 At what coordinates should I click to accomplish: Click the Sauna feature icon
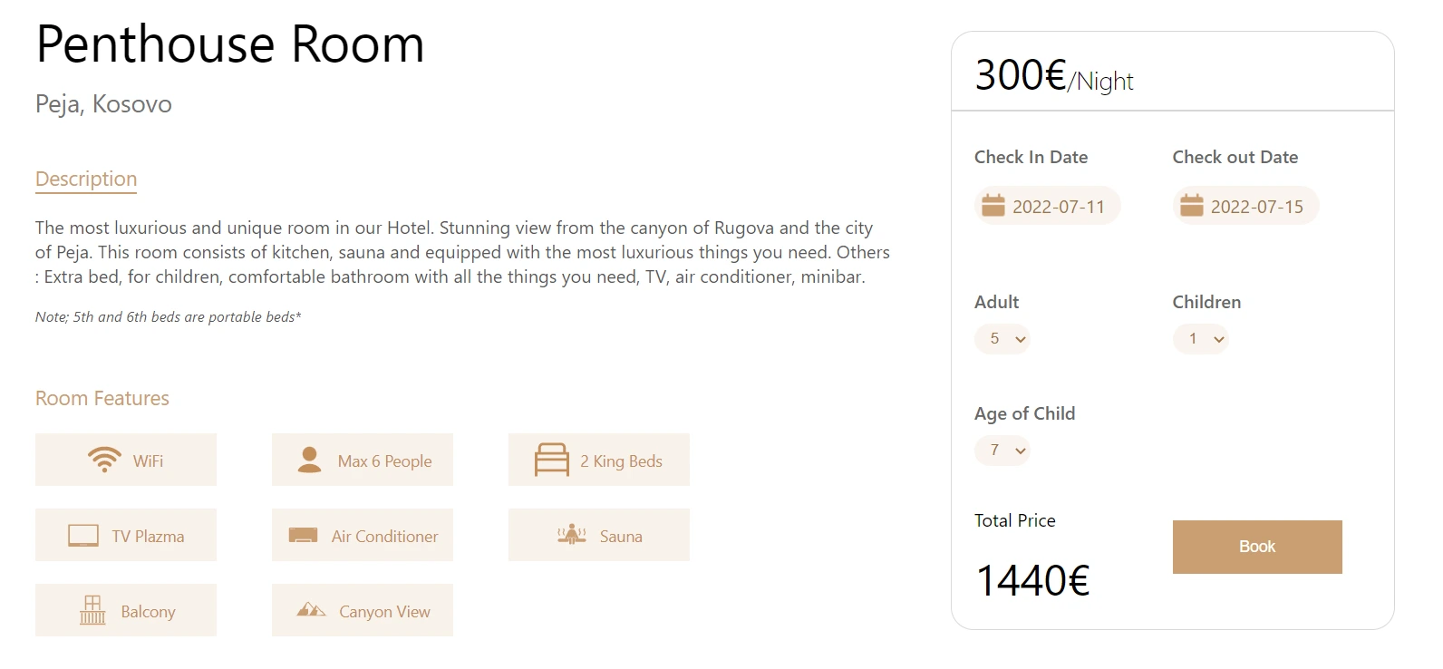click(571, 535)
